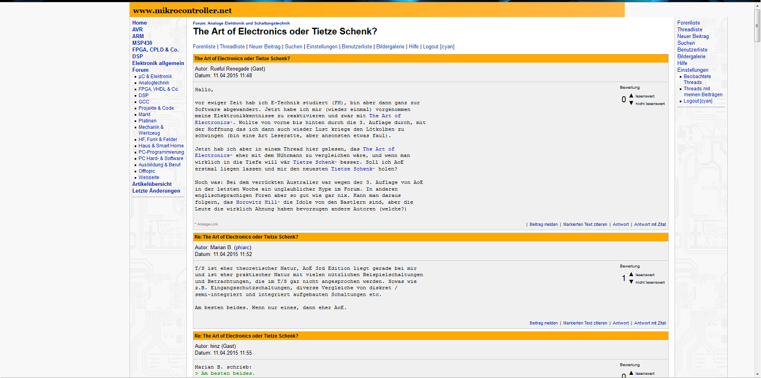Click Markierten Text zitieren under first post
This screenshot has height=378, width=761.
(585, 224)
